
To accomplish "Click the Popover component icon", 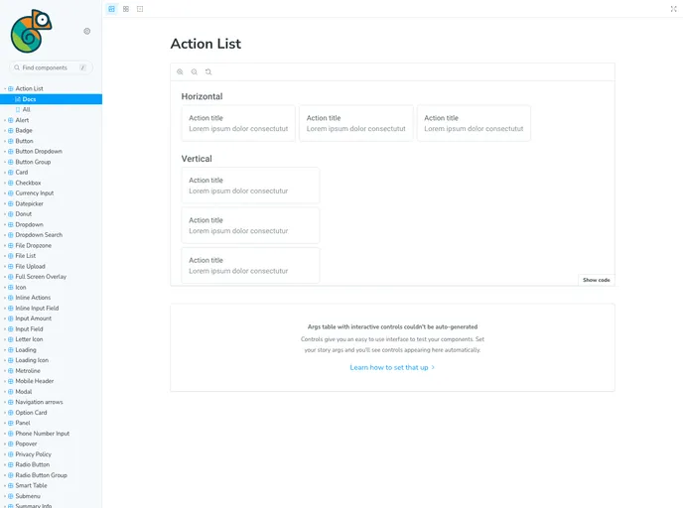I will [11, 444].
